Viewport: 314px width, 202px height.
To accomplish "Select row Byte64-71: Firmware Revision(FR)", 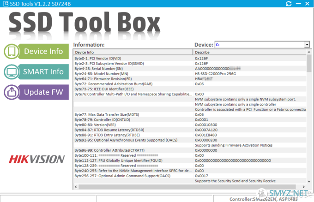I will 190,79.
